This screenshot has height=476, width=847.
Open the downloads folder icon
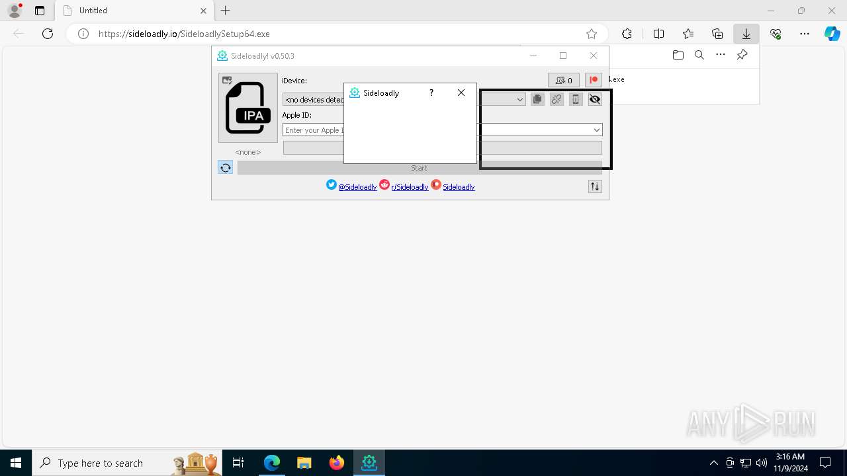pos(678,56)
